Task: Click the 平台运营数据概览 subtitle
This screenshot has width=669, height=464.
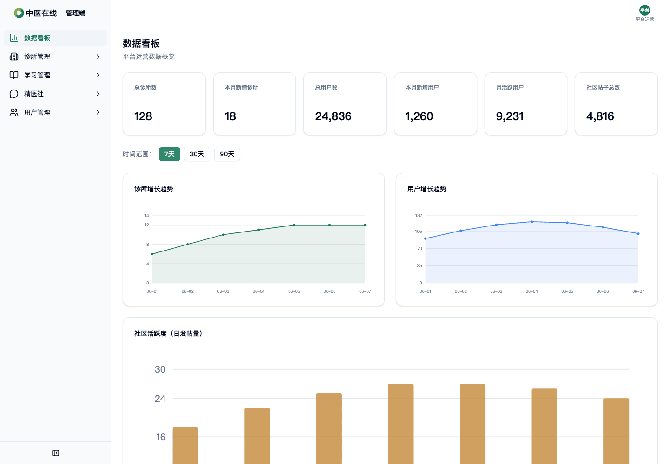Action: (x=149, y=57)
